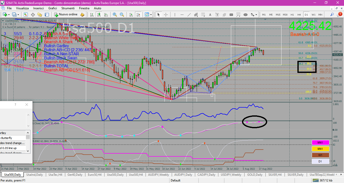Viewport: 344px width, 183px height.
Task: Open the Data Window crosshair icon
Action: coord(32,15)
